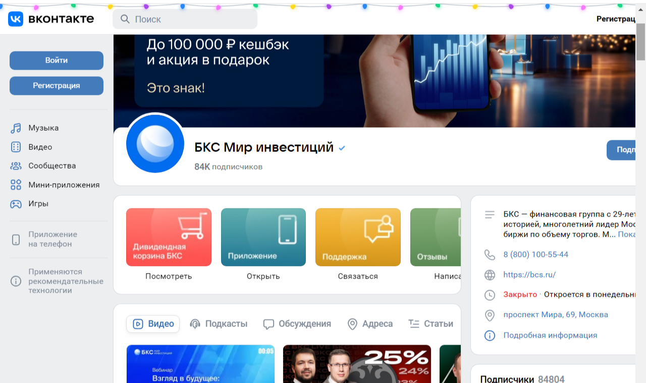Viewport: 646px width, 383px height.
Task: Expand the description with Показать
Action: [626, 235]
